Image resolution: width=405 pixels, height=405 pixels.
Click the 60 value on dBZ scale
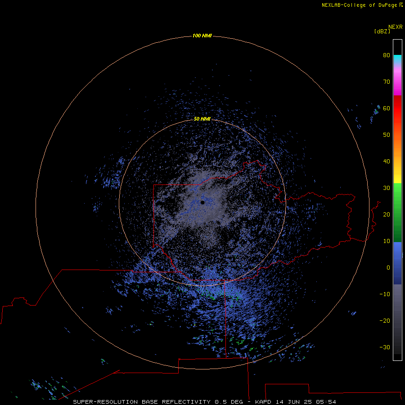(387, 108)
